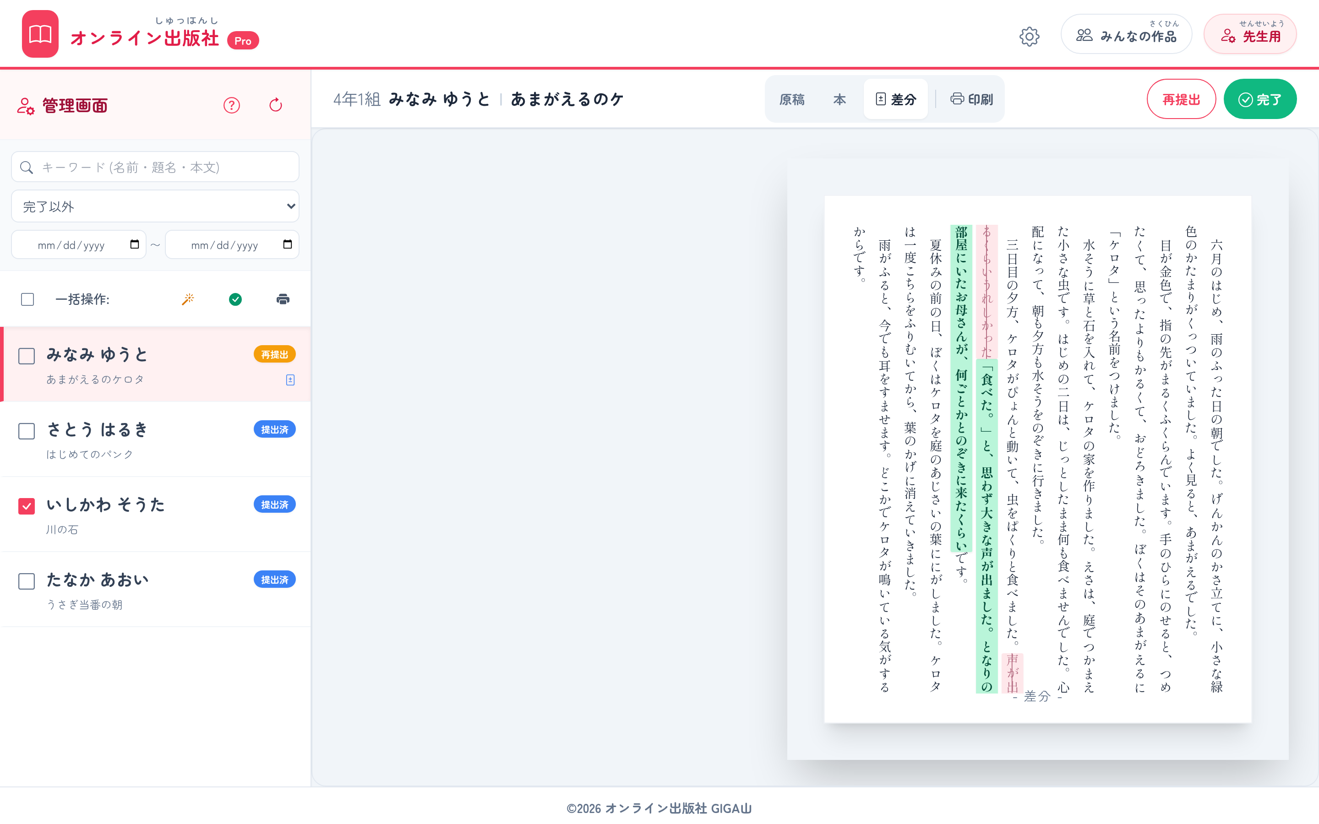Click the green bulk complete checkmark icon

point(235,299)
